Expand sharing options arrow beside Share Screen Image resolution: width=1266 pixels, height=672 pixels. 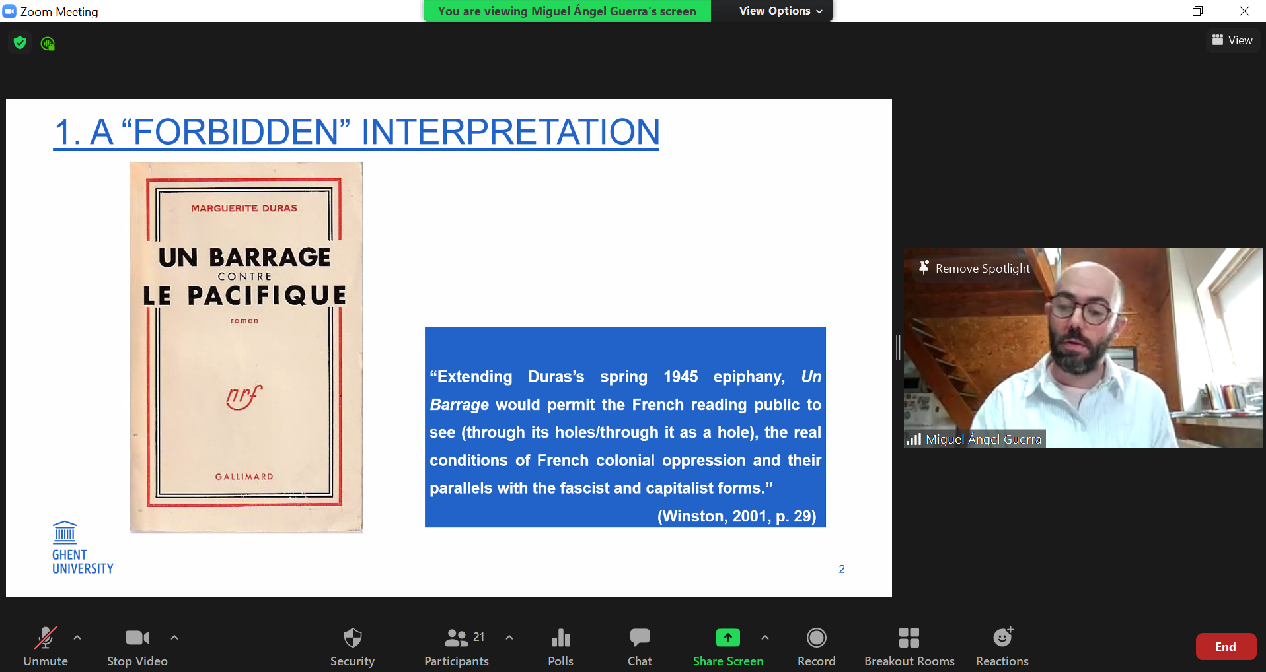tap(765, 638)
